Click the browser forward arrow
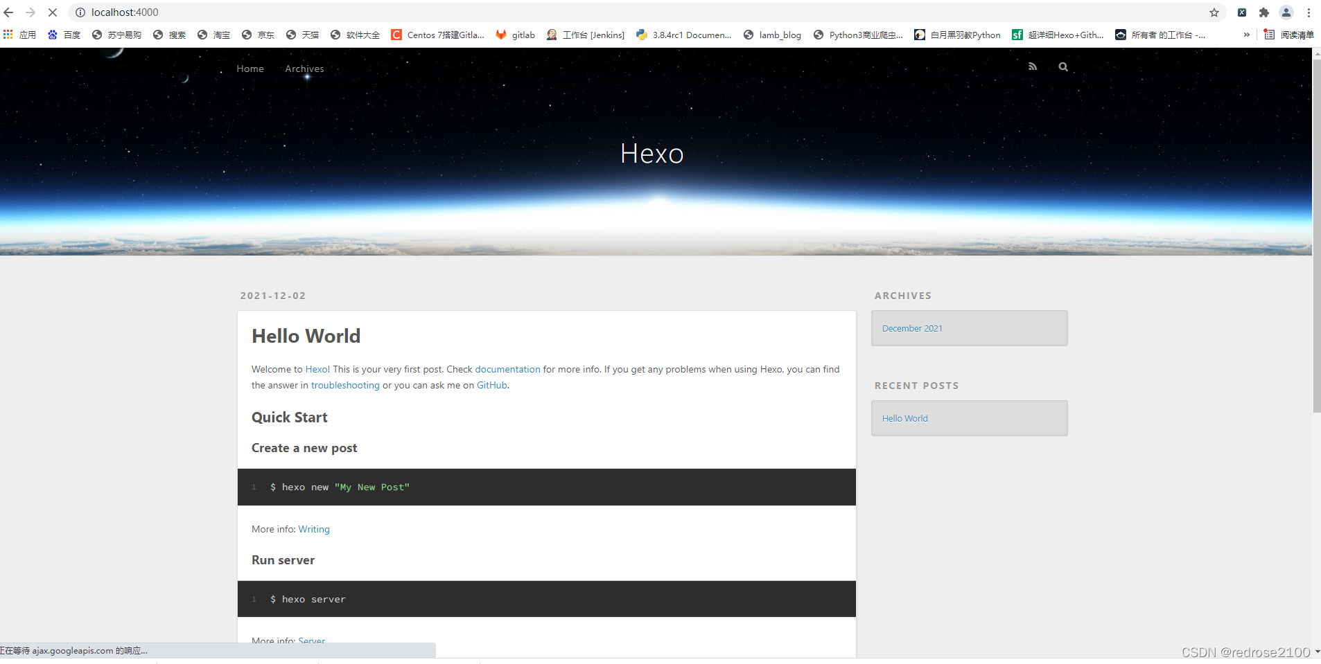Screen dimensions: 1321x664 pyautogui.click(x=30, y=12)
